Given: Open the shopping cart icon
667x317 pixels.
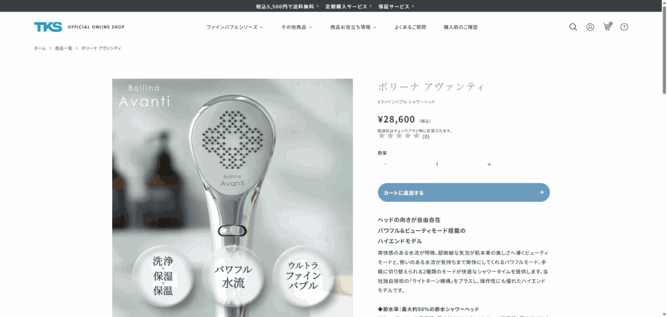Looking at the screenshot, I should [607, 27].
